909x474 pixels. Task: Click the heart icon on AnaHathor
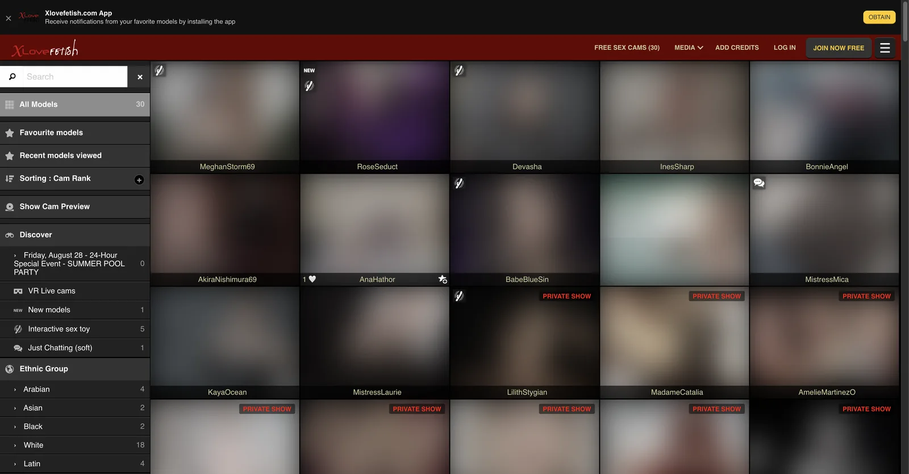point(312,279)
